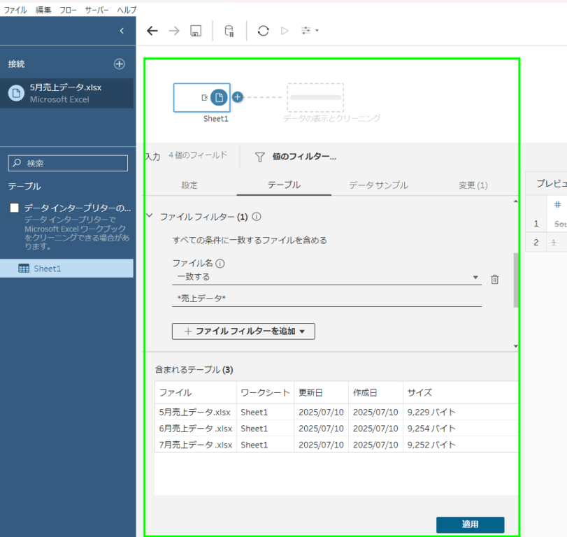Open the フロー menu
Viewport: 567px width, 537px height.
(x=68, y=10)
